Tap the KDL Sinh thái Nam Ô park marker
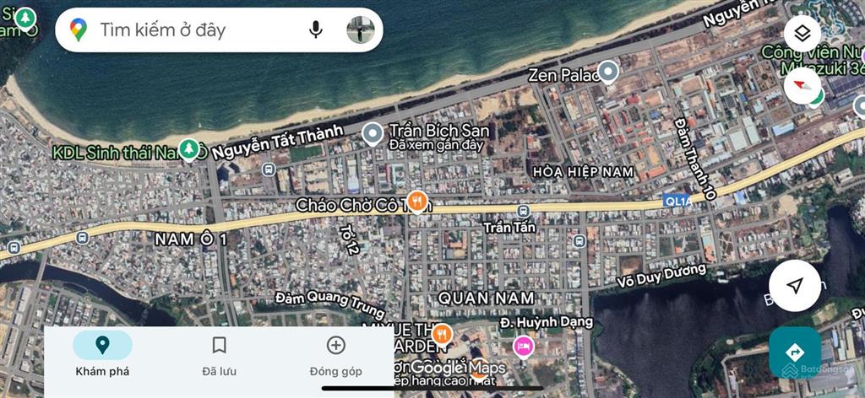Screen dimensions: 865x398 pyautogui.click(x=188, y=149)
